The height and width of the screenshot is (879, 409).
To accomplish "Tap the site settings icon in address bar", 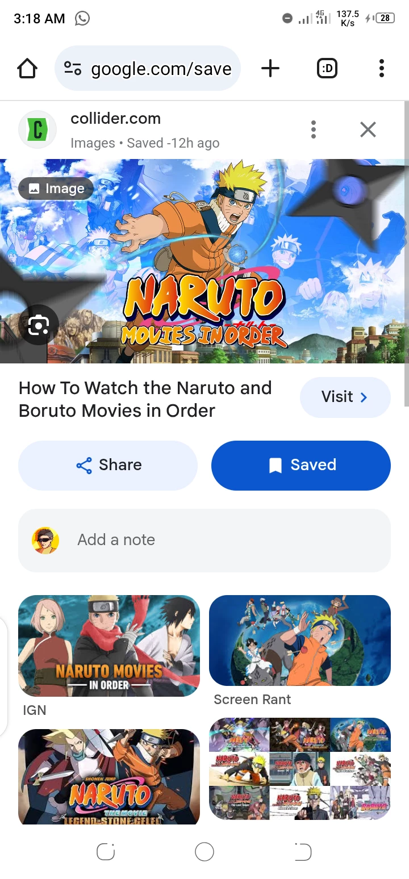I will 73,69.
